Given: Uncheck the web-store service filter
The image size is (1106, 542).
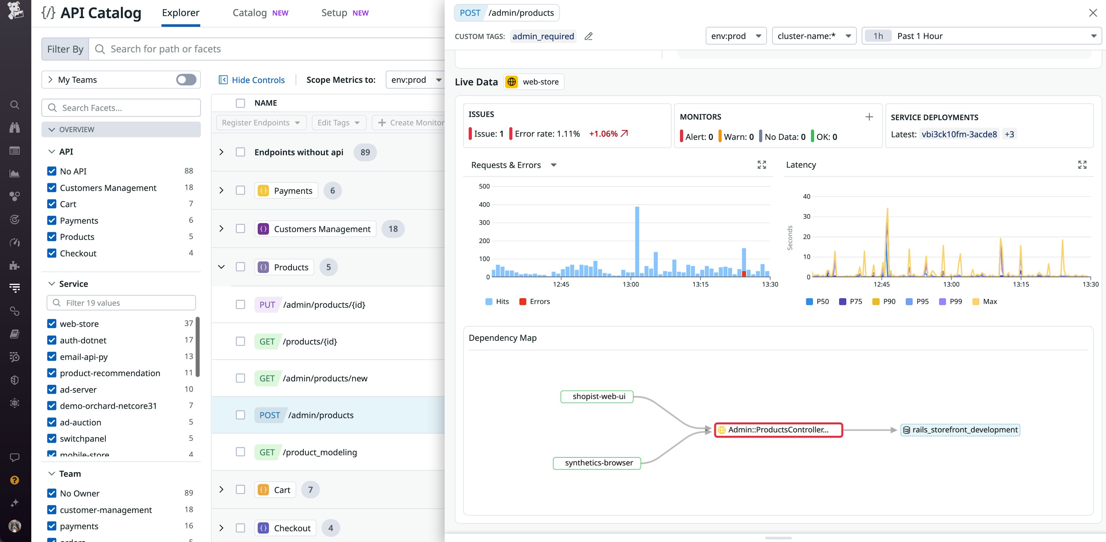Looking at the screenshot, I should click(x=52, y=323).
